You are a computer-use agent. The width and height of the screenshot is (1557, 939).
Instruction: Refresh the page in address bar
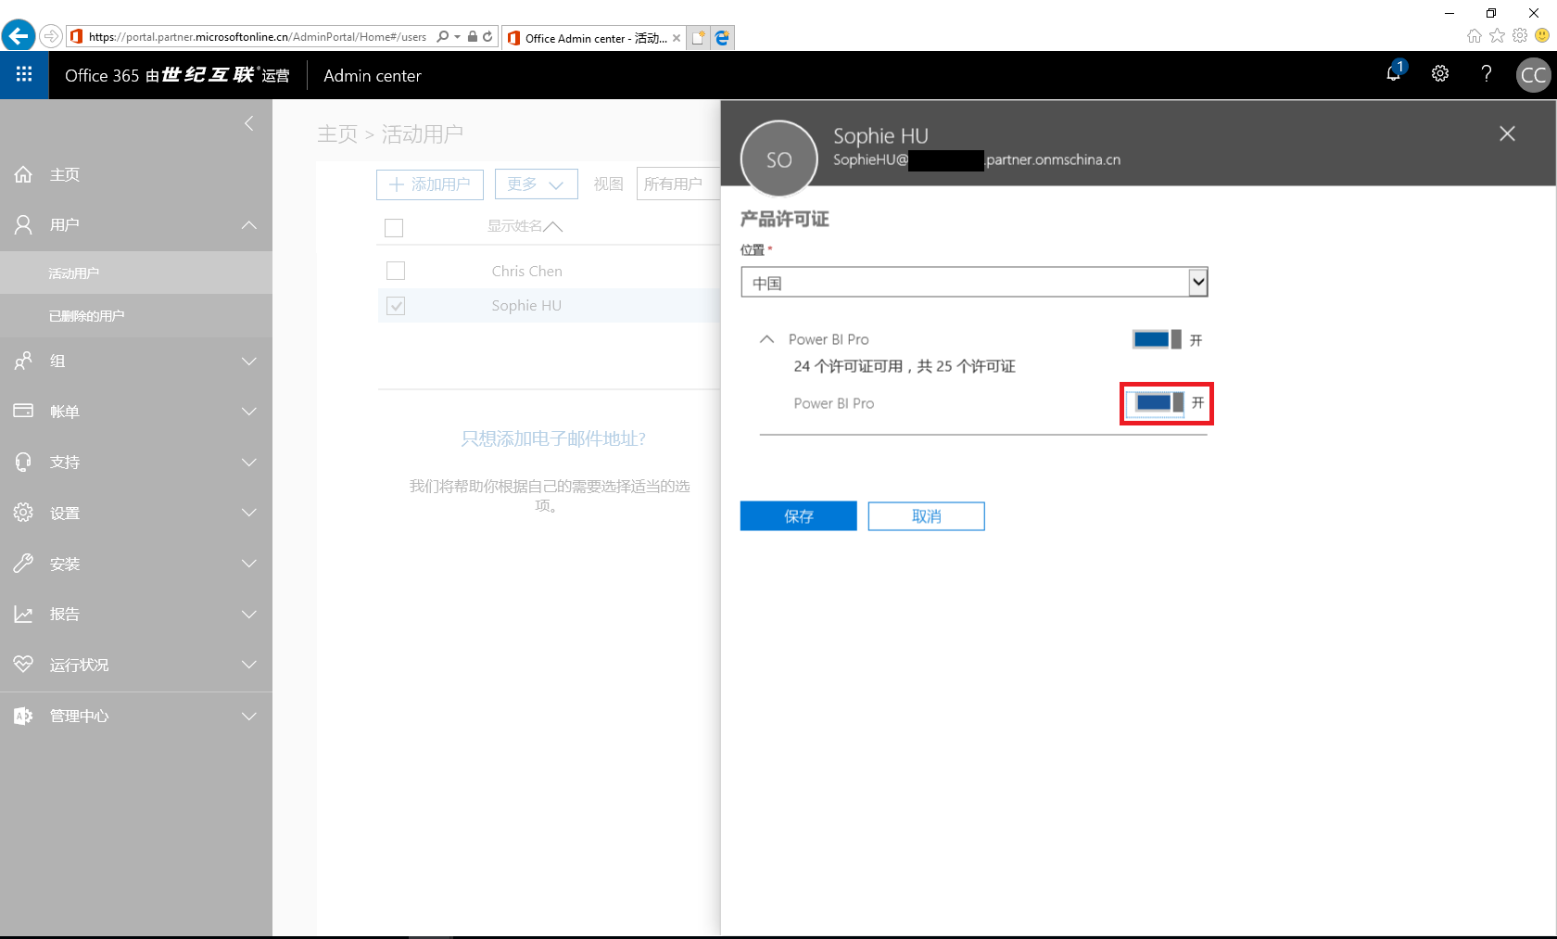[x=487, y=37]
